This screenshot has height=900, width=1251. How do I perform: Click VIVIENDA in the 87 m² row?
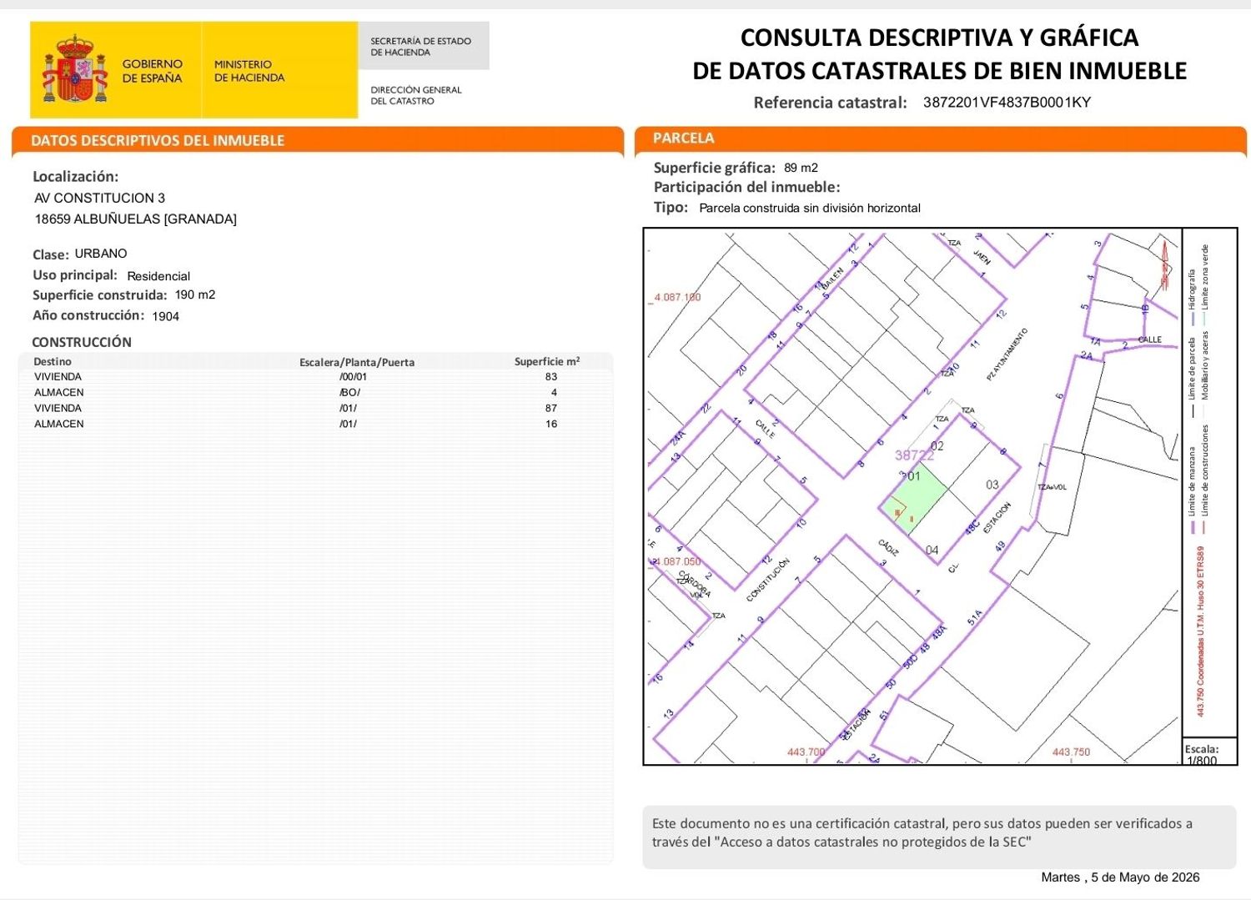pos(58,409)
